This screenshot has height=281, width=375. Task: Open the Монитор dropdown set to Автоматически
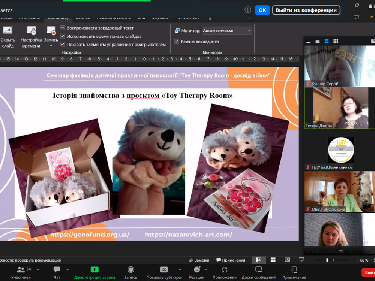click(226, 31)
